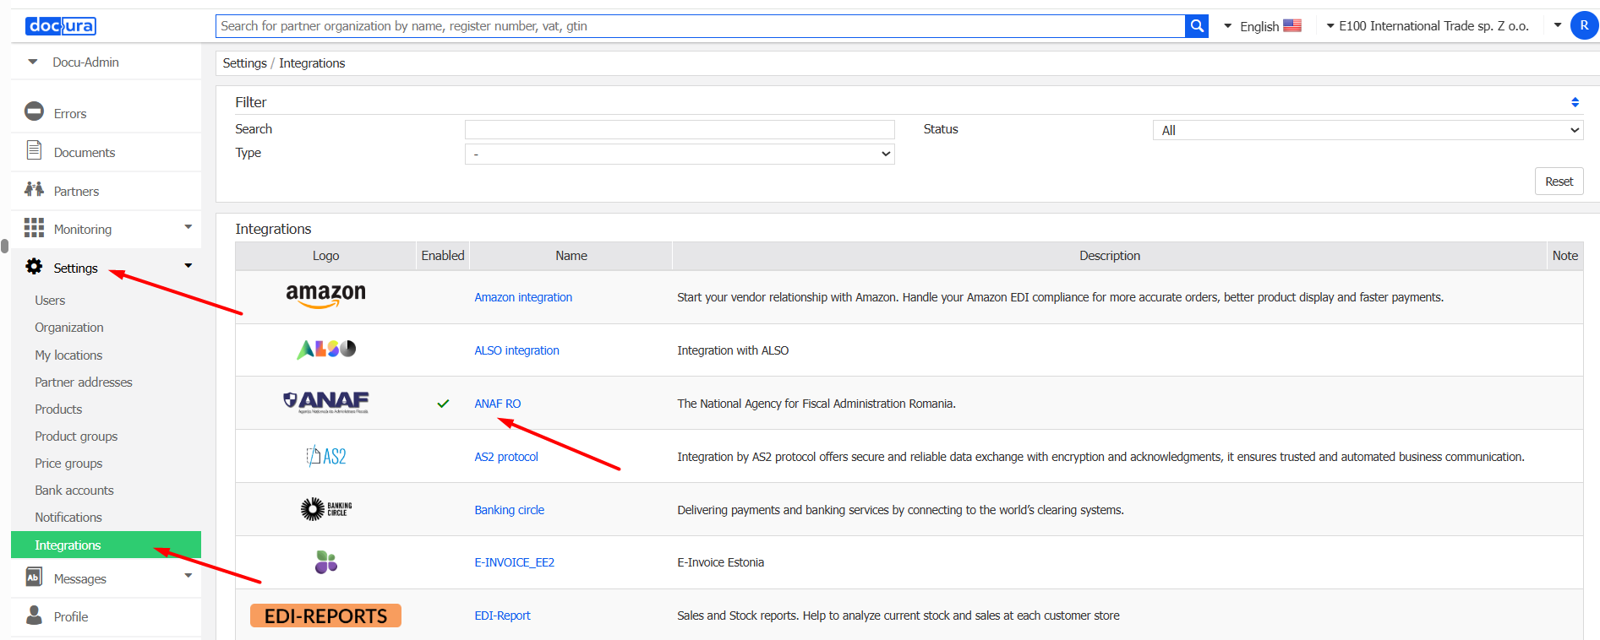Open Organization settings page
1600x640 pixels.
pos(69,328)
